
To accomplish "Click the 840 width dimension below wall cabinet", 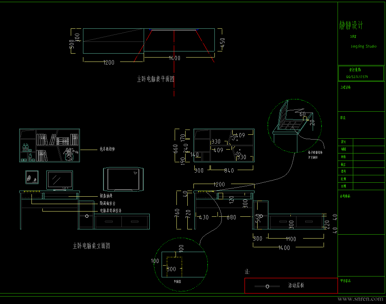I will 229,171.
